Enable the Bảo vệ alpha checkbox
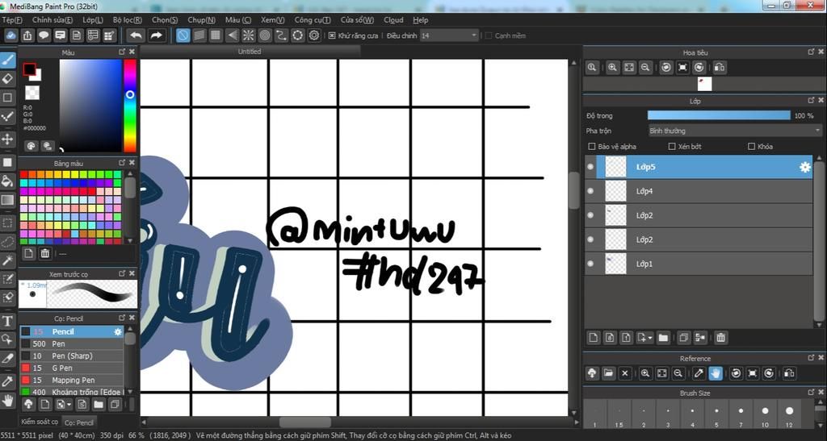Viewport: 827px width, 441px height. (x=592, y=146)
